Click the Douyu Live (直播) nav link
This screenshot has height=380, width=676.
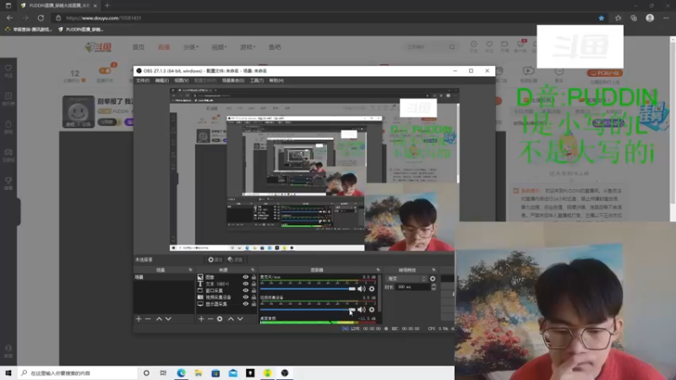pos(164,47)
